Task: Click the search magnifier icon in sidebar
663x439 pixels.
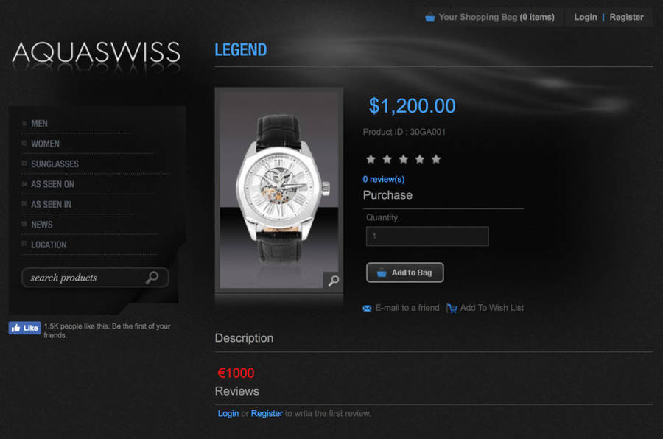Action: click(152, 278)
